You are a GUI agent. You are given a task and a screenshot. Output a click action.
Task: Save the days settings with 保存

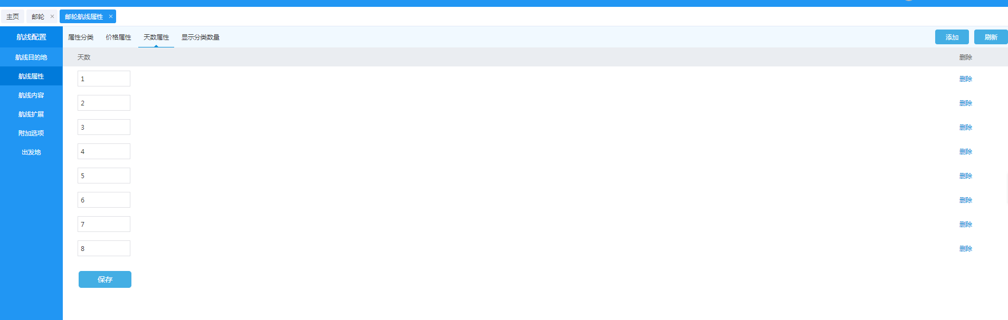coord(105,279)
